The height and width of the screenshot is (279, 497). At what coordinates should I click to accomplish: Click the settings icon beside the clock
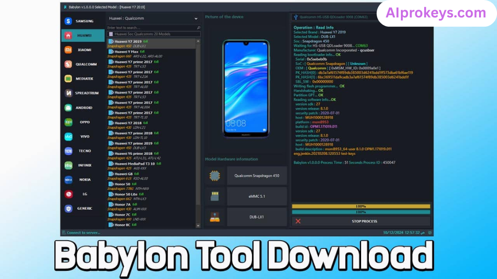(430, 232)
